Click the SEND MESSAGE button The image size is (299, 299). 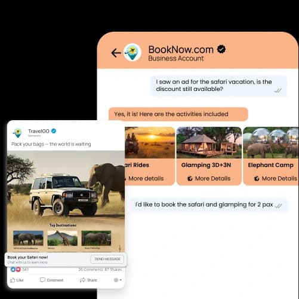coord(107,259)
